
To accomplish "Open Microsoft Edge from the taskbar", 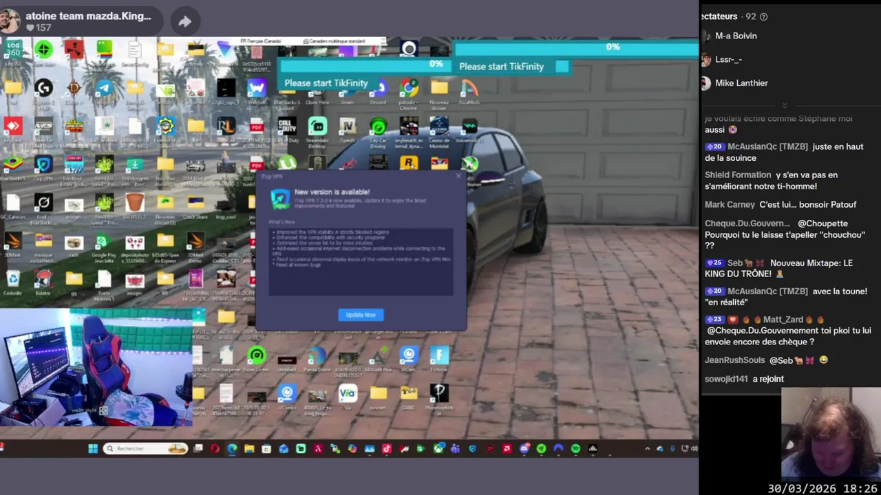I will (x=232, y=449).
